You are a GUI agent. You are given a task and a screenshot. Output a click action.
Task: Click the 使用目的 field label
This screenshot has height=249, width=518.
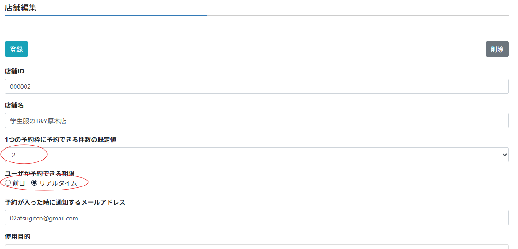(x=17, y=236)
